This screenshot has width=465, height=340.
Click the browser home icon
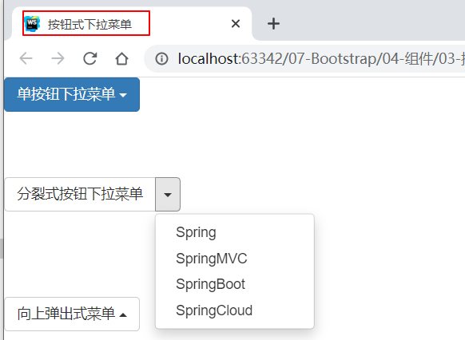122,58
